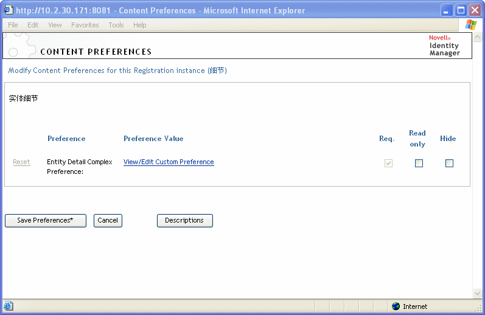Maximize the Internet Explorer window
485x315 pixels.
[x=461, y=10]
